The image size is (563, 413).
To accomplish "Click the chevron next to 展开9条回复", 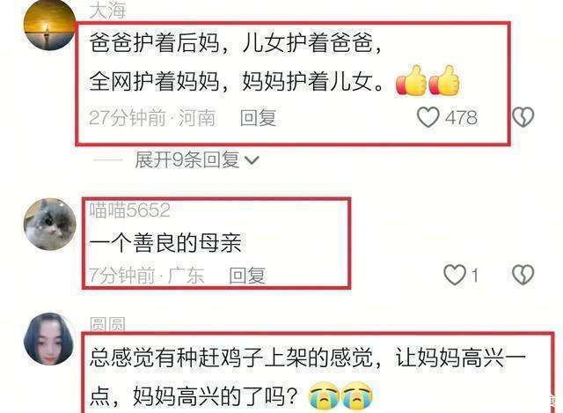I will coord(252,160).
